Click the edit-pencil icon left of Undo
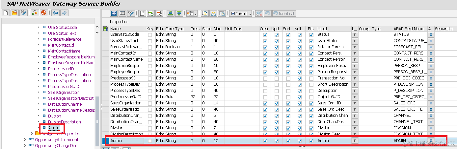Image resolution: width=457 pixels, height=149 pixels. 259,13
